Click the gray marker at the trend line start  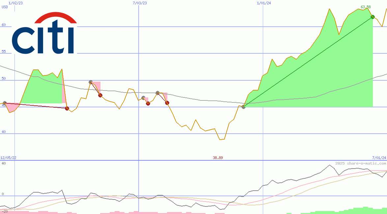tap(243, 106)
